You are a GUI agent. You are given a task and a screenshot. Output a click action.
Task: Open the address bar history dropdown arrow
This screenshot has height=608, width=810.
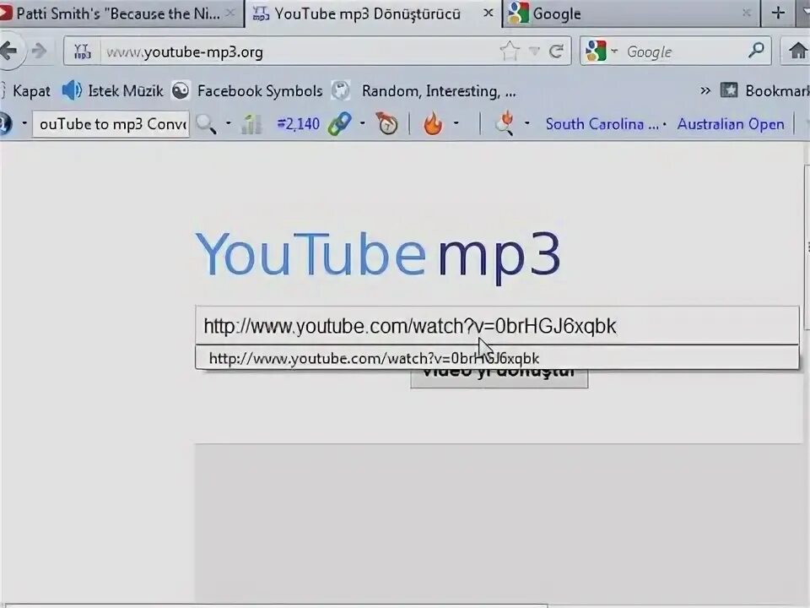pos(534,52)
